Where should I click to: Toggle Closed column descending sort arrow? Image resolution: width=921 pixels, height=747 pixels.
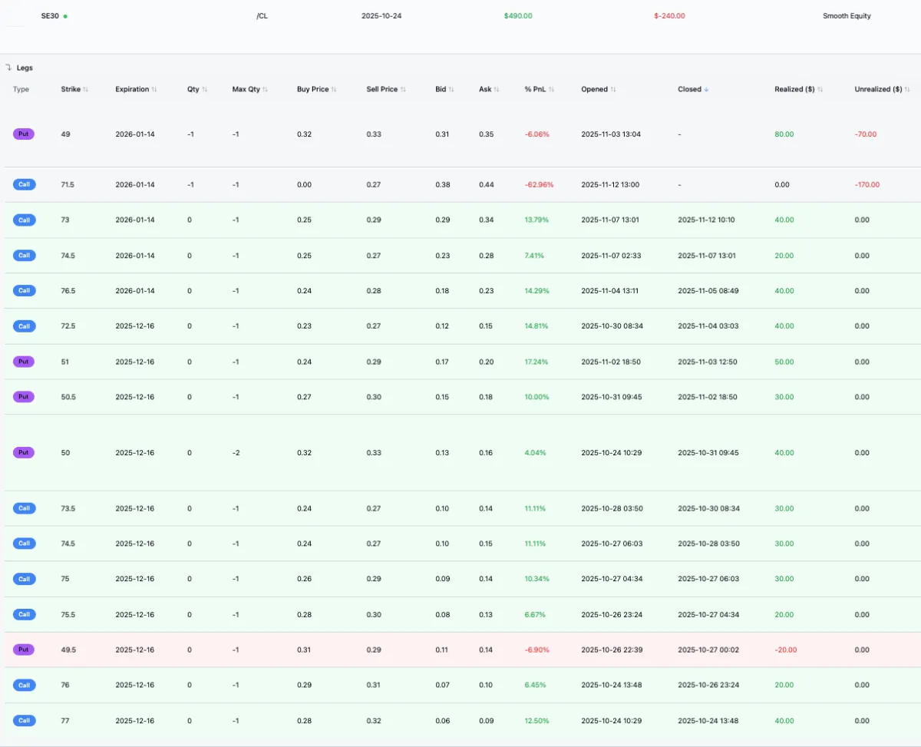(706, 90)
